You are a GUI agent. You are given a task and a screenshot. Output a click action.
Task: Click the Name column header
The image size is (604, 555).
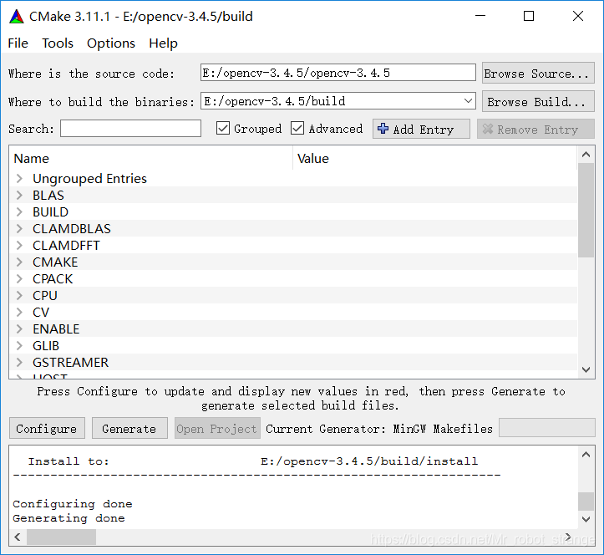pyautogui.click(x=151, y=159)
